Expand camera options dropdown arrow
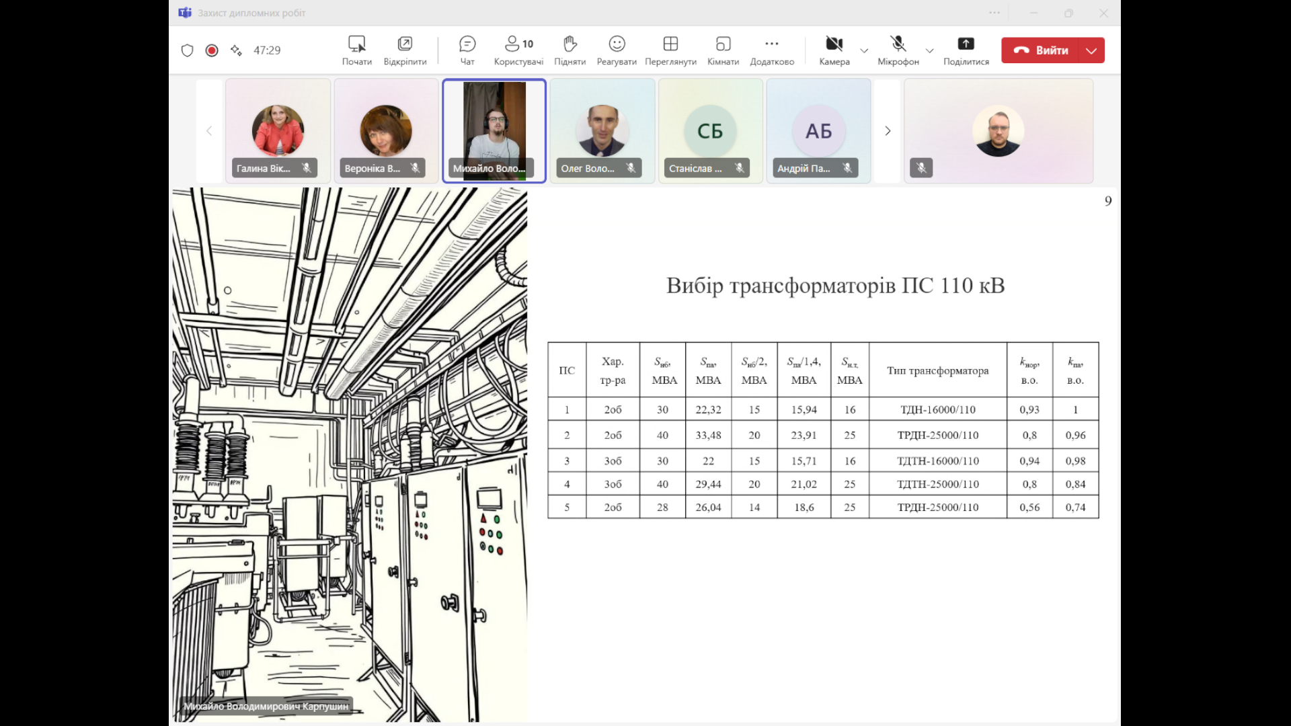1291x726 pixels. pos(864,50)
